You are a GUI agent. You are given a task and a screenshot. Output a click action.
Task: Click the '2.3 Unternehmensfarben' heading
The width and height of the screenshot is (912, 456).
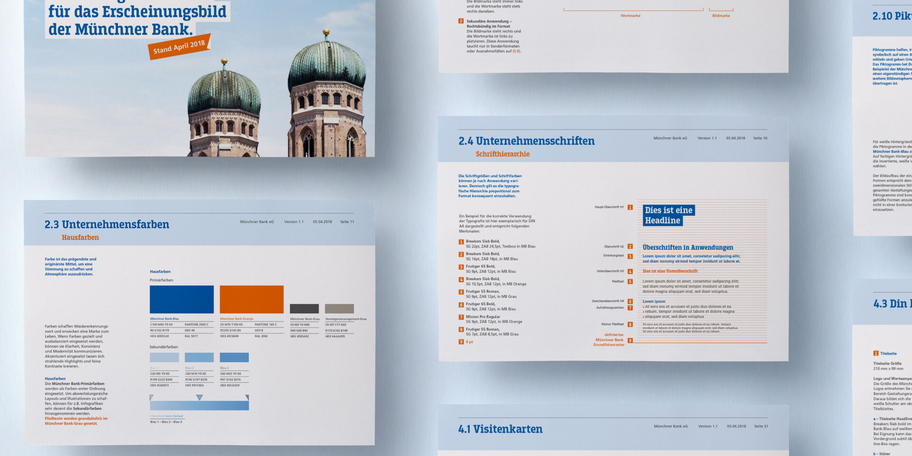tap(107, 225)
